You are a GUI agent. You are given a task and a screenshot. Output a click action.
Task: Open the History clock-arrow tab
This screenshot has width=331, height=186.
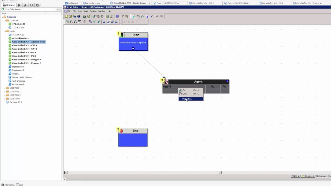click(x=31, y=5)
